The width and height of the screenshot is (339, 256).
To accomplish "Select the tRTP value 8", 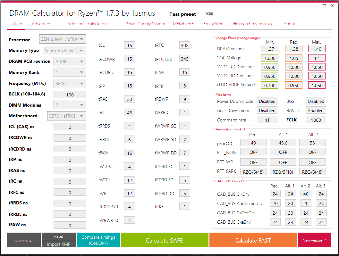I will (185, 86).
